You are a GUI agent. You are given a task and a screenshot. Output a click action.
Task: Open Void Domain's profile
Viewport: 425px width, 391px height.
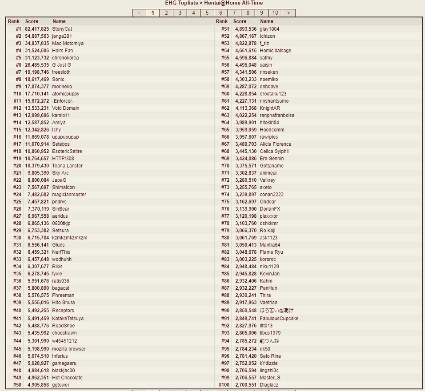coord(65,108)
